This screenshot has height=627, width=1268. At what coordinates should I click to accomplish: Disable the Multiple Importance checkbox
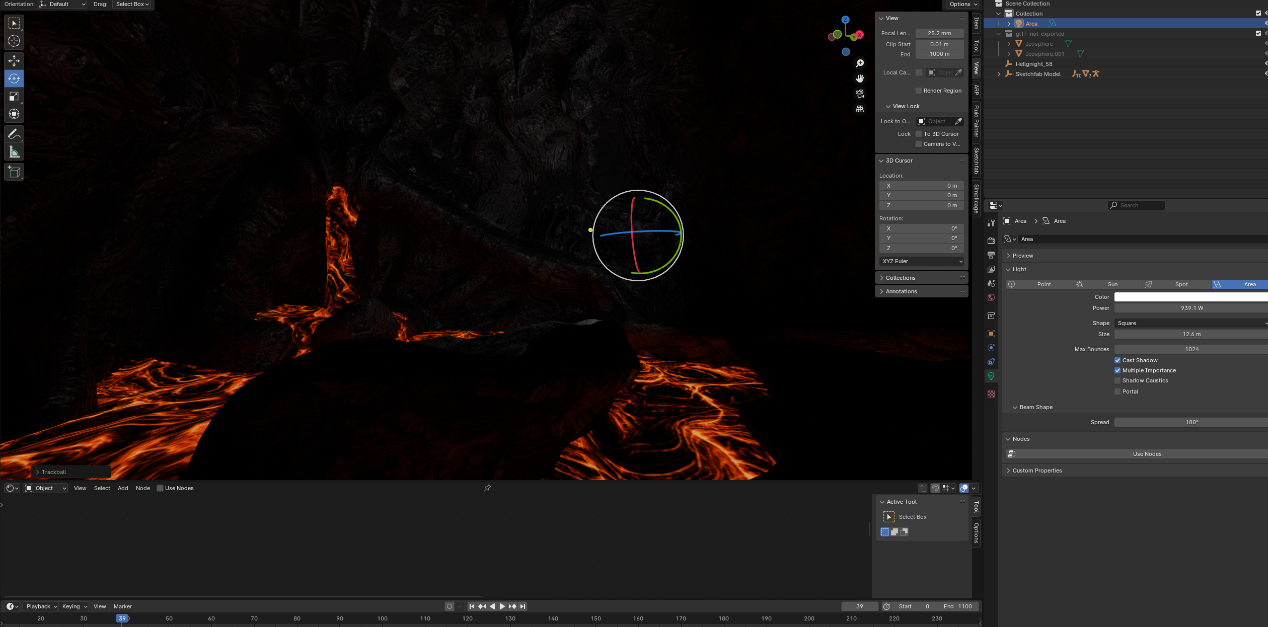1117,370
